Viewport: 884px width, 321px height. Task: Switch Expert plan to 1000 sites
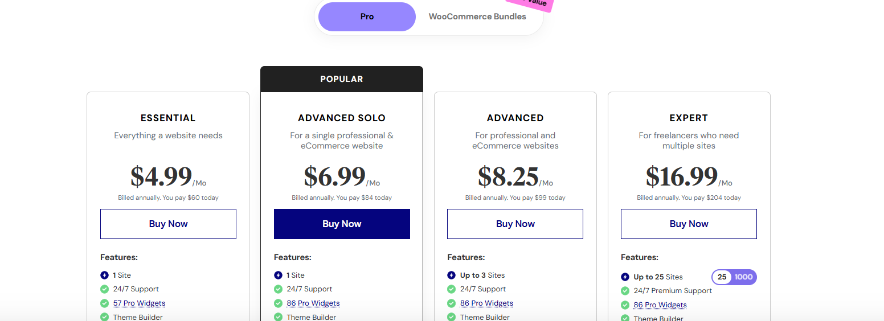coord(743,277)
